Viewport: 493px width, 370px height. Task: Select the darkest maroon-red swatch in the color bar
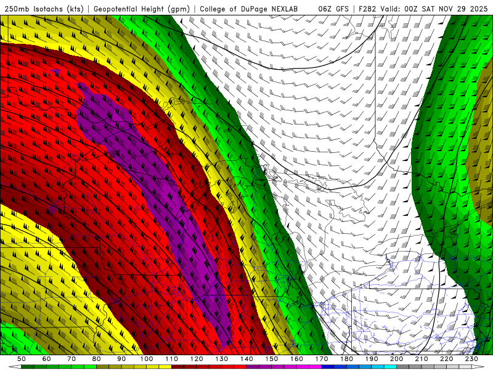[x=177, y=367]
